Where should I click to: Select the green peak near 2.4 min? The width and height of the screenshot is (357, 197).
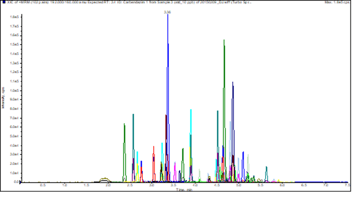pos(124,143)
